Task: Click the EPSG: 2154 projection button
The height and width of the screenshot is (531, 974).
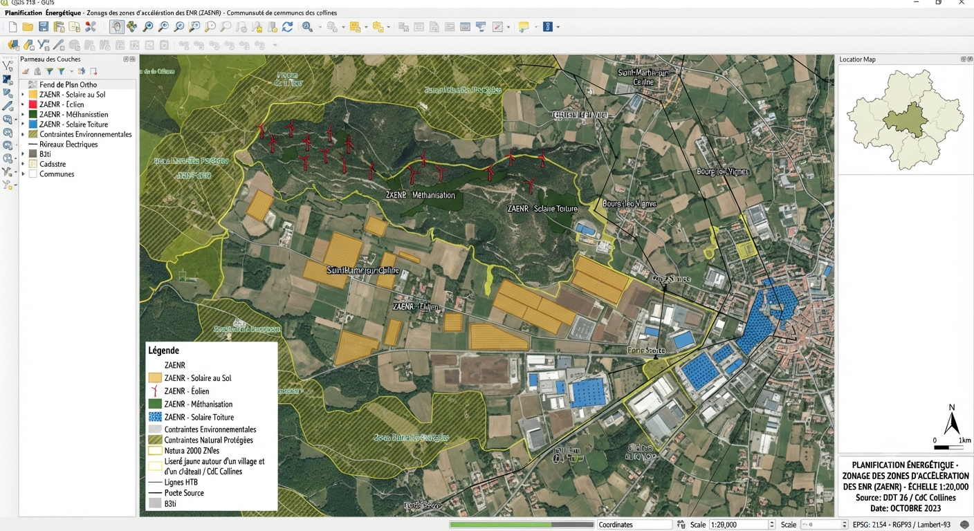Action: (x=901, y=525)
